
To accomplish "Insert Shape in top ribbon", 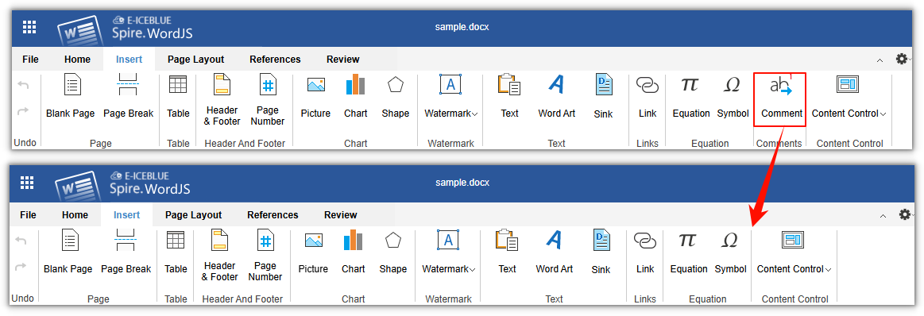I will click(x=396, y=97).
